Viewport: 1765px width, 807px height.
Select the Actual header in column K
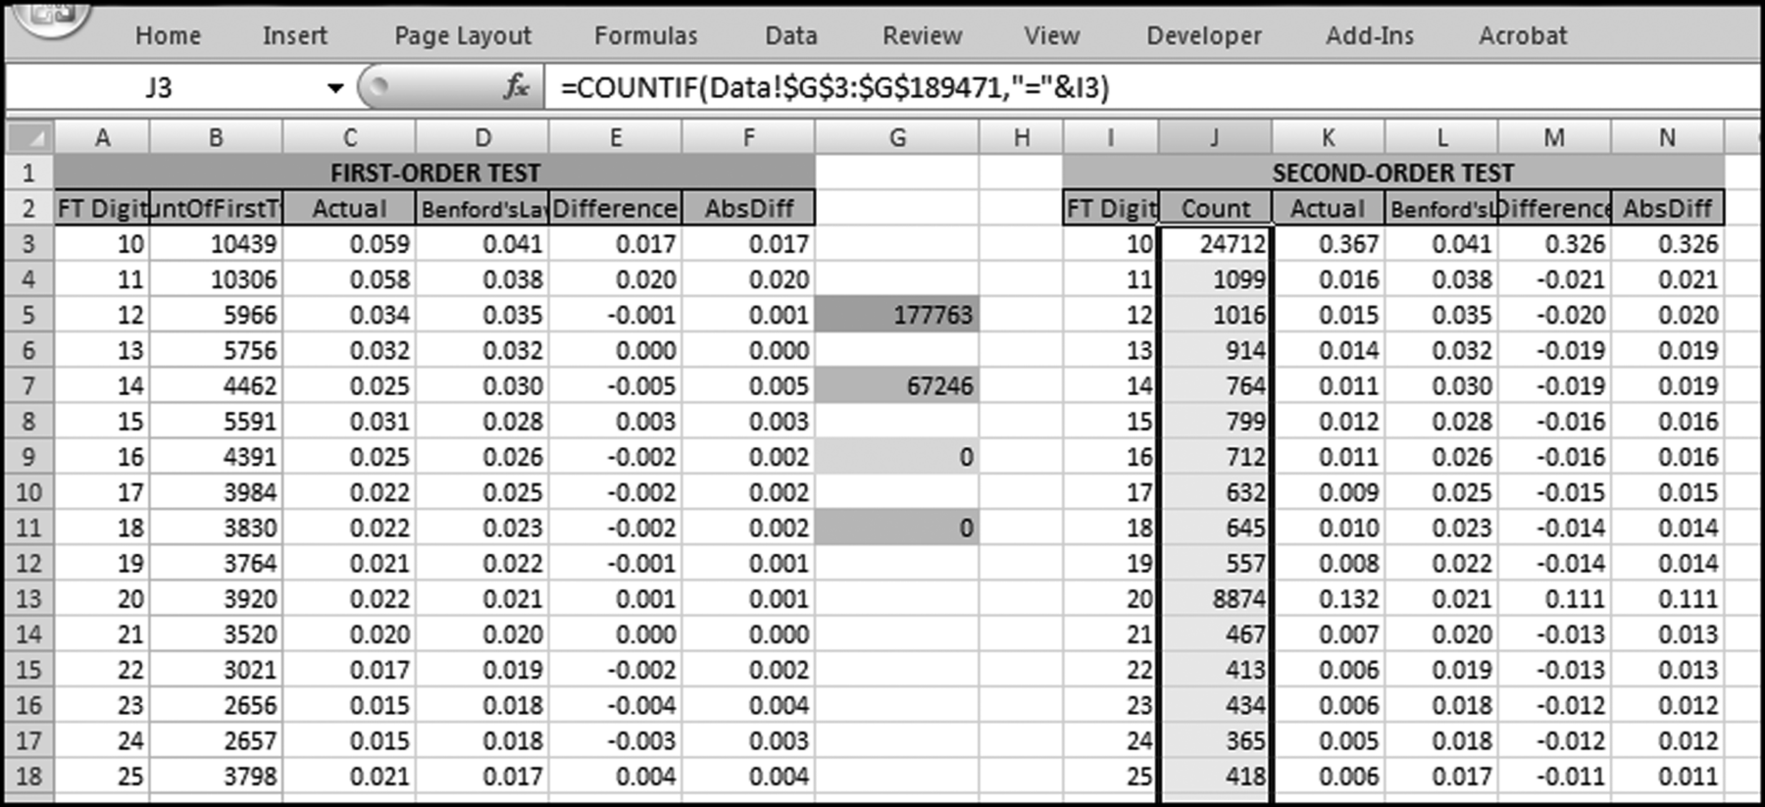[x=1329, y=208]
